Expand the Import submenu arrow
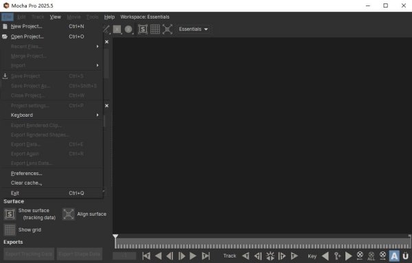The width and height of the screenshot is (412, 263). 98,65
